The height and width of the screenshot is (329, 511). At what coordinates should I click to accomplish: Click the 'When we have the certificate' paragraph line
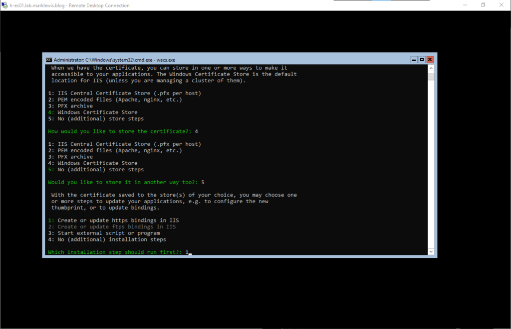click(x=169, y=68)
